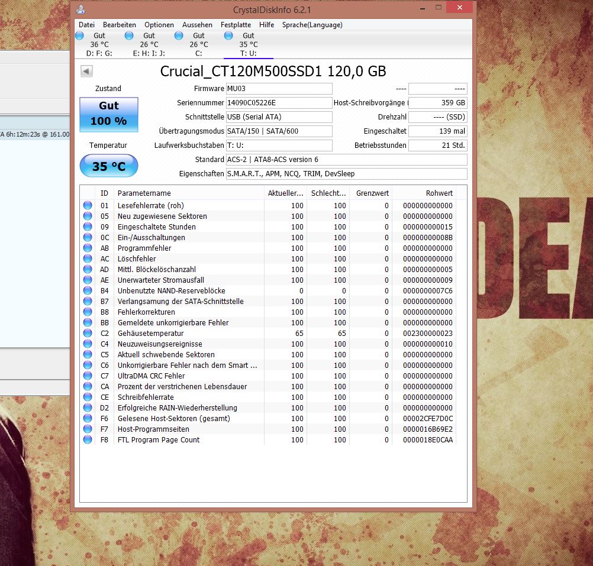
Task: Select the E: H: I: J: disk tab
Action: coord(149,44)
